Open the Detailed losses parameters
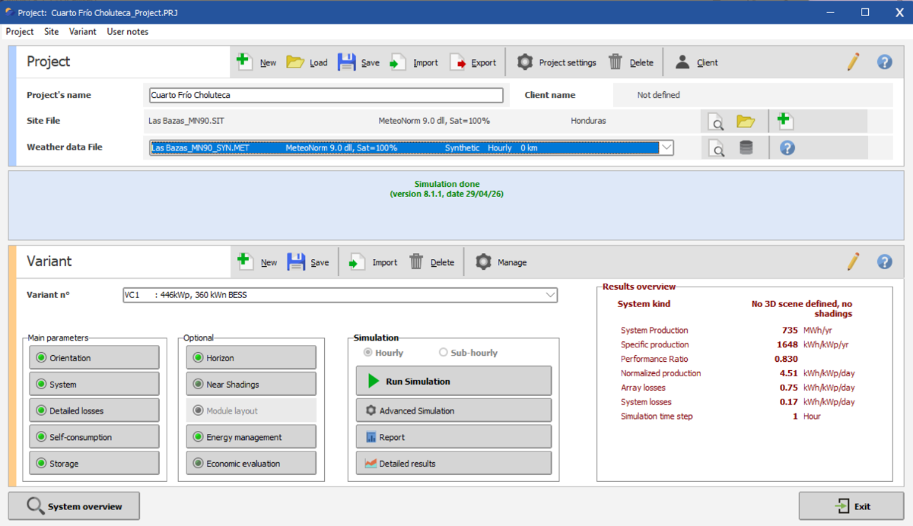 coord(94,410)
